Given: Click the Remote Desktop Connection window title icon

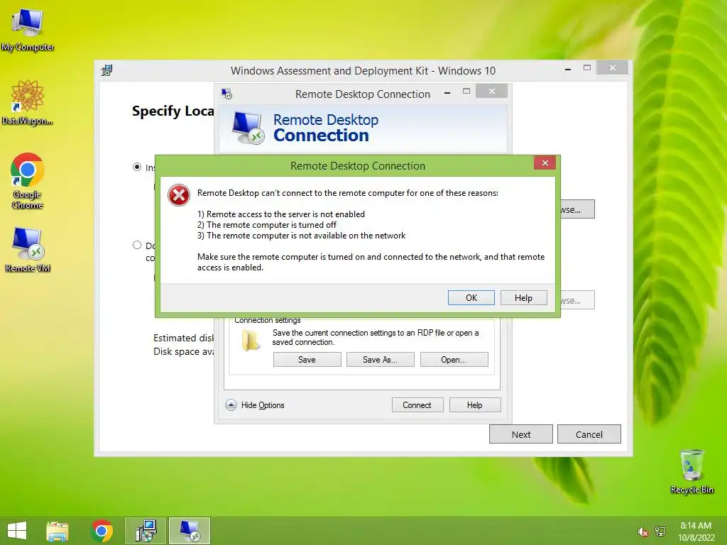Looking at the screenshot, I should pos(226,94).
